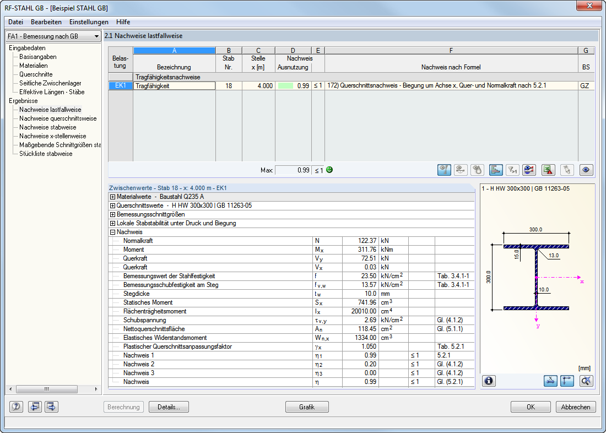
Task: Click the eye with drop color icon
Action: 477,170
